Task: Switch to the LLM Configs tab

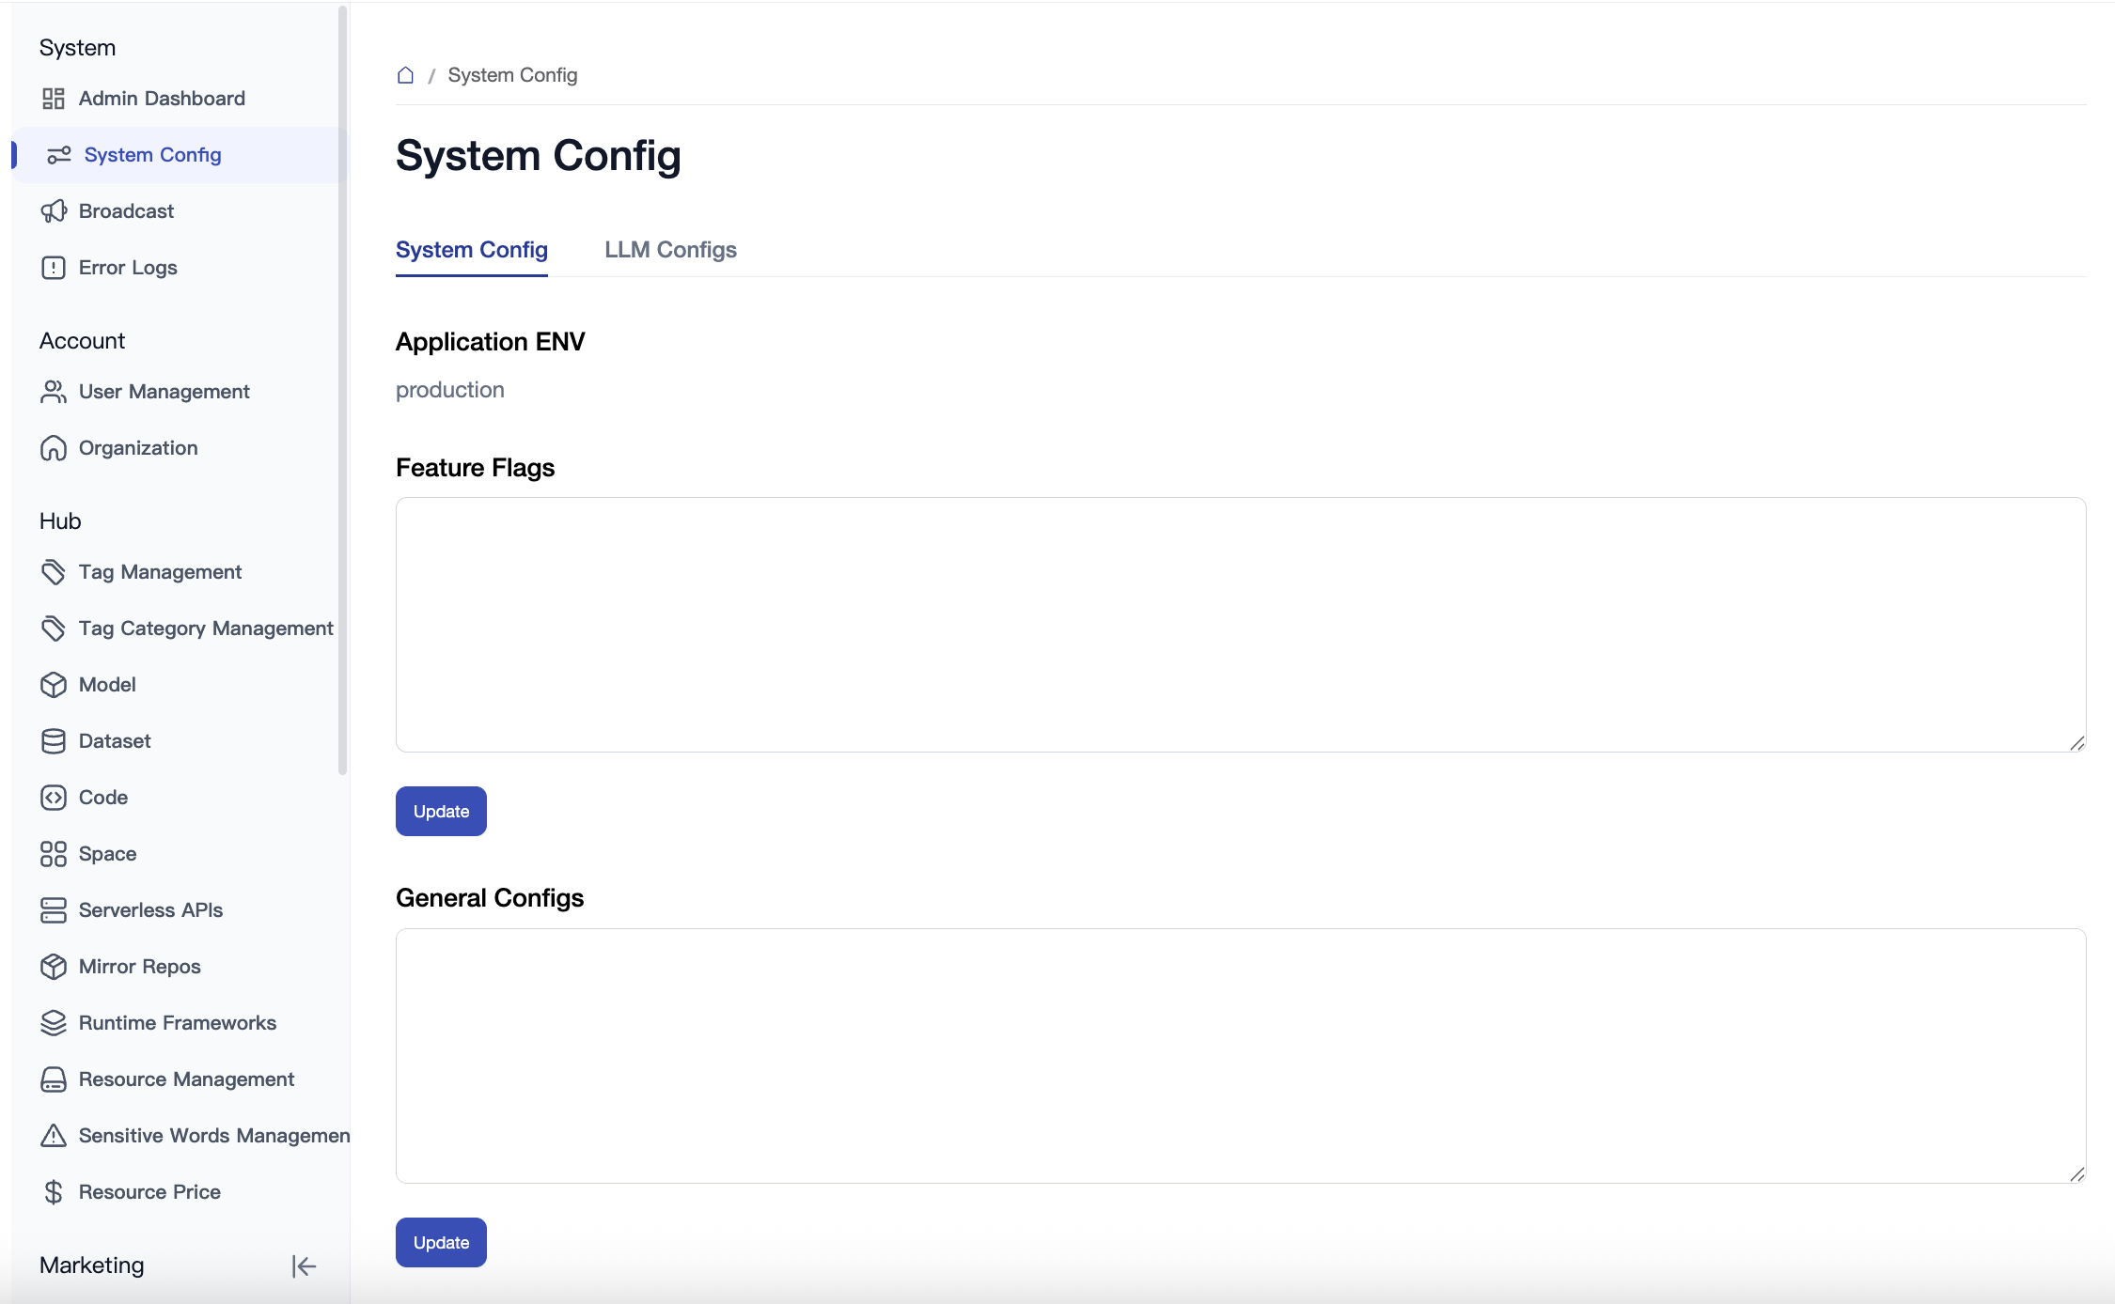Action: point(670,250)
